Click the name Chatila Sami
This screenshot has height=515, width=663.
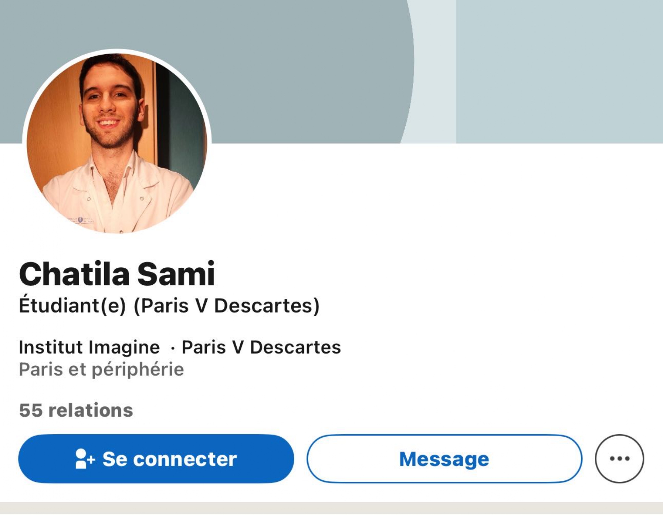tap(117, 274)
